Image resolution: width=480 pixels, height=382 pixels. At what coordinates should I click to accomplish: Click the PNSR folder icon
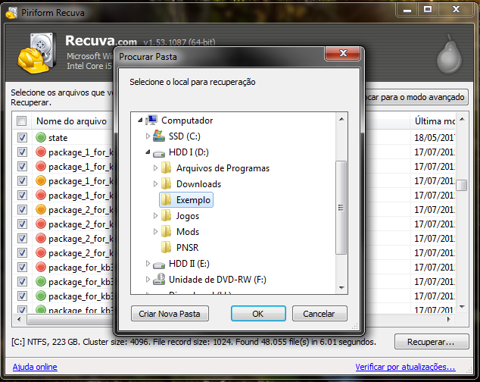(167, 247)
